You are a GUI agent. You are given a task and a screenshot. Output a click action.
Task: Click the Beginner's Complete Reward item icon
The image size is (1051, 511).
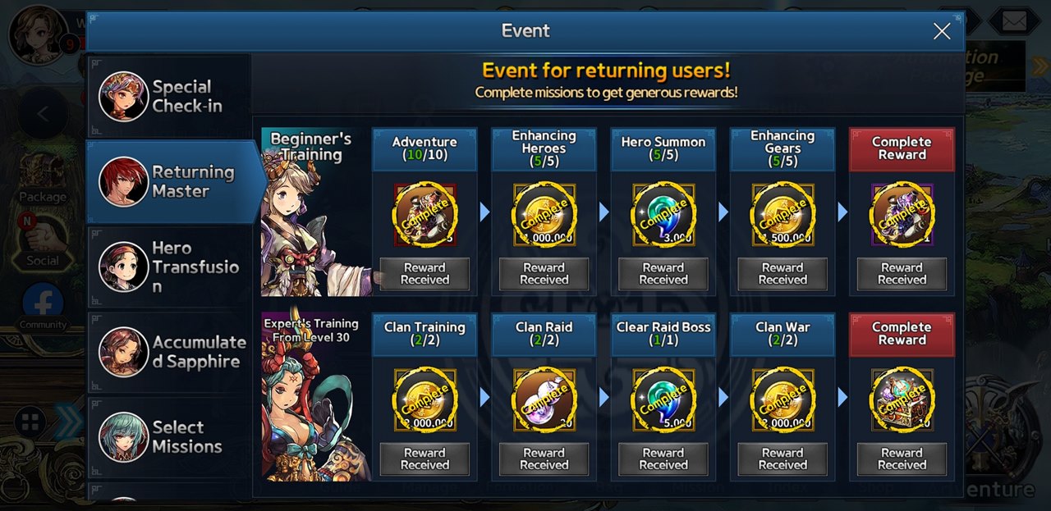pyautogui.click(x=902, y=215)
